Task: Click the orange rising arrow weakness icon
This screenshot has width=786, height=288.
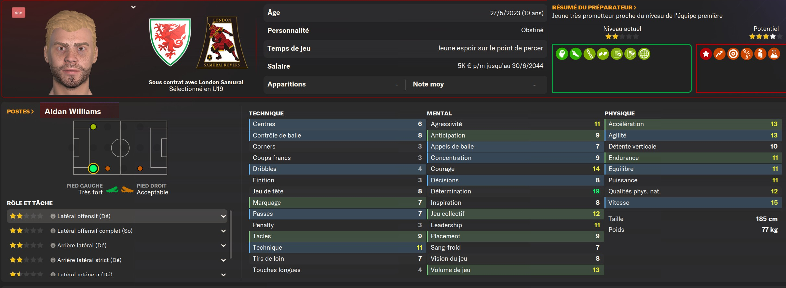Action: coord(719,54)
